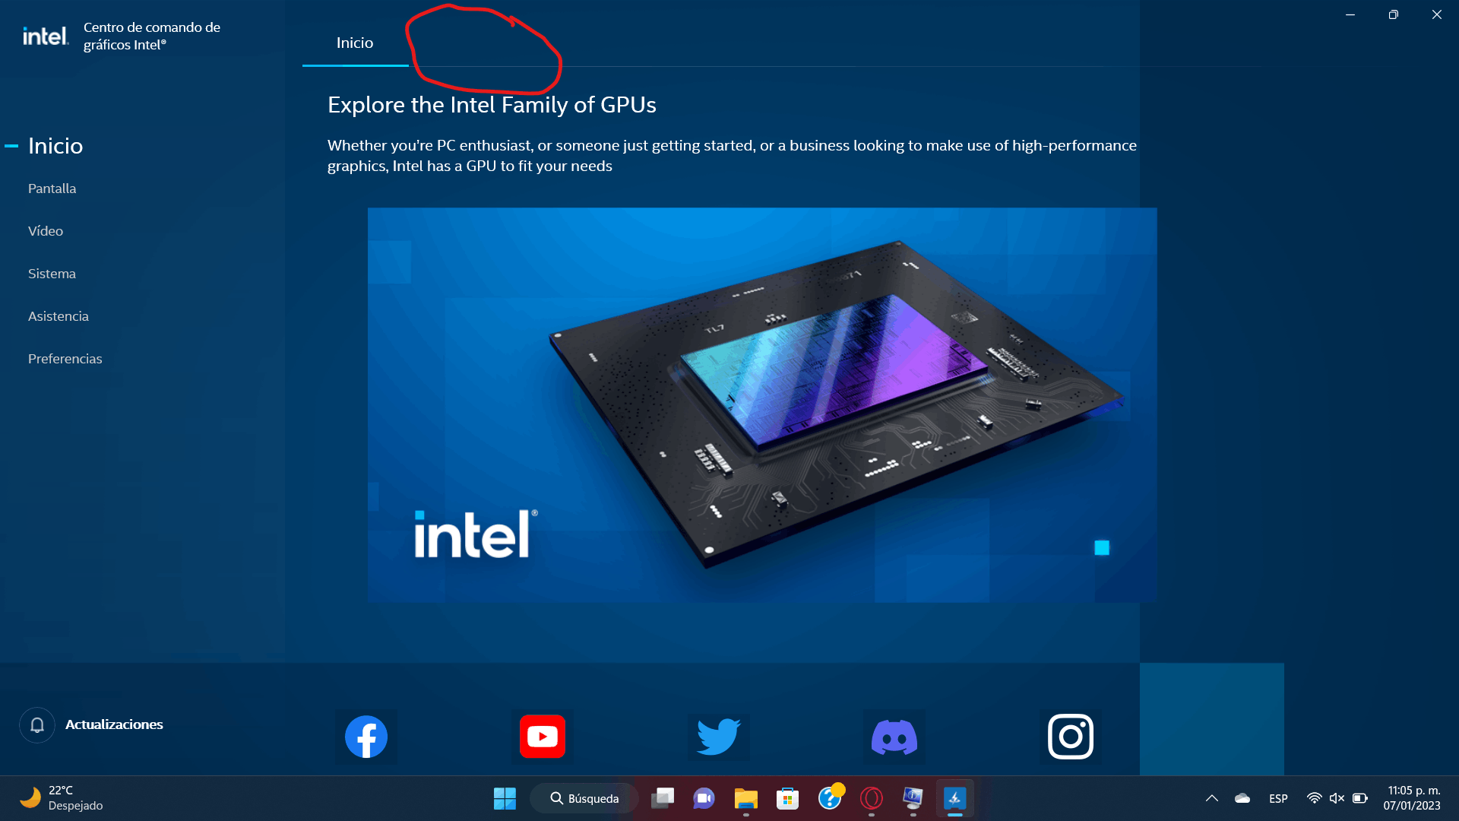Open the Instagram icon link
The image size is (1459, 821).
click(x=1071, y=737)
